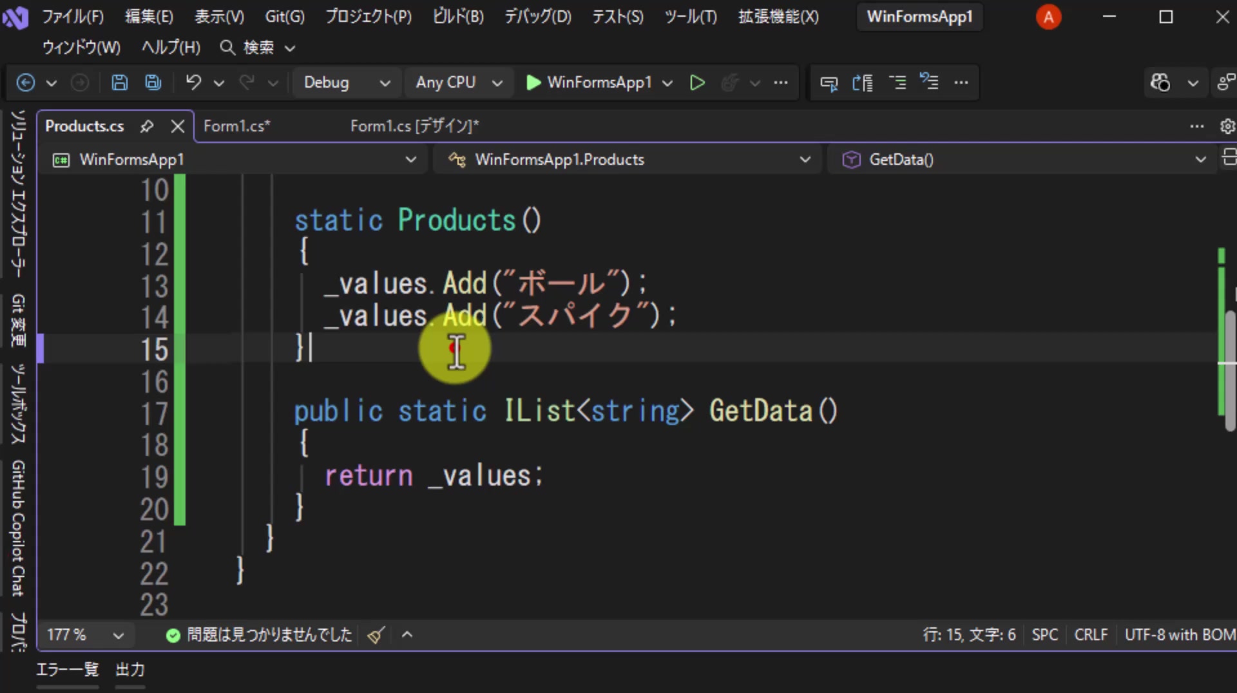Click the split editor window icon
Viewport: 1237px width, 693px height.
coord(1229,158)
